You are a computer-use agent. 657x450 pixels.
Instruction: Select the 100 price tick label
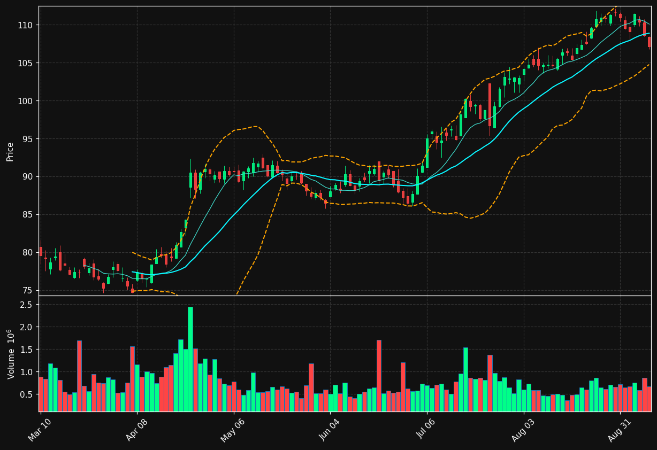click(x=24, y=101)
